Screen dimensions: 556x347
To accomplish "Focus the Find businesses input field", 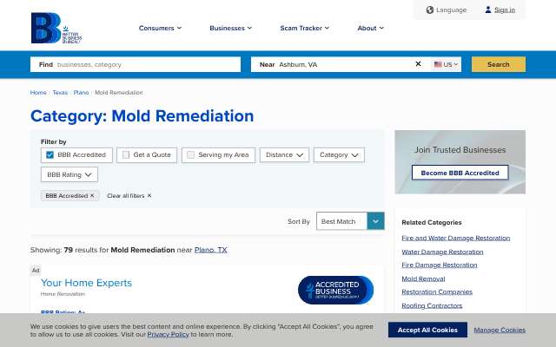I will tap(136, 64).
